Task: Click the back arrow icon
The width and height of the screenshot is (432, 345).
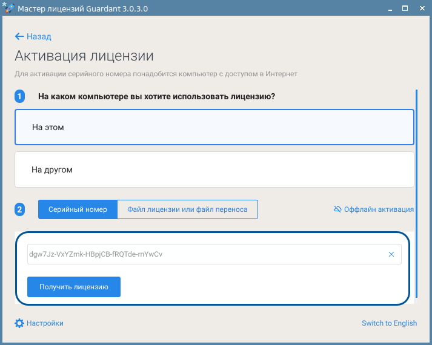Action: pos(19,36)
